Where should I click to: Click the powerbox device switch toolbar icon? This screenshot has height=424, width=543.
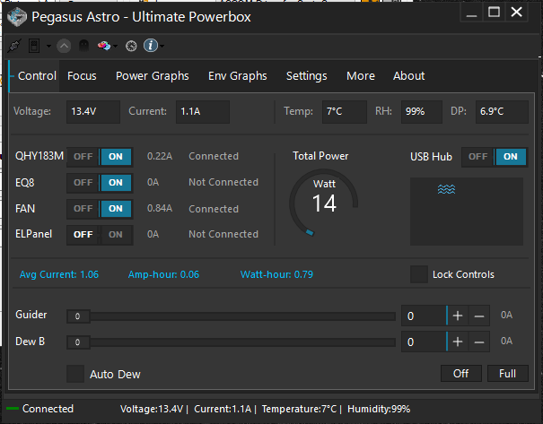tap(34, 46)
